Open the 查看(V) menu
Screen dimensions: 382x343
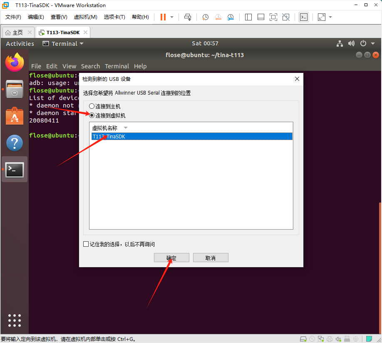(x=59, y=17)
